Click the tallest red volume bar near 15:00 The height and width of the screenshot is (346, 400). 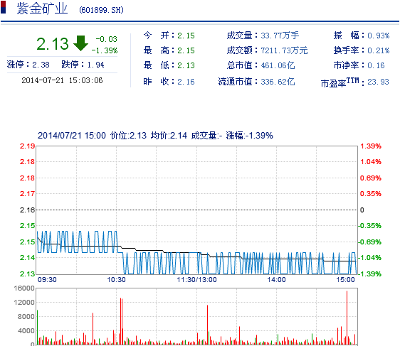tap(347, 318)
